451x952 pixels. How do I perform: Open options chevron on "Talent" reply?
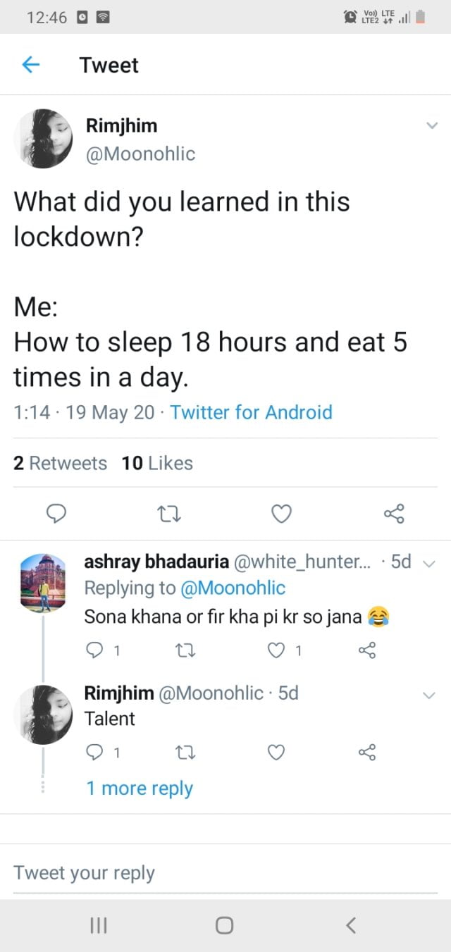tap(428, 695)
